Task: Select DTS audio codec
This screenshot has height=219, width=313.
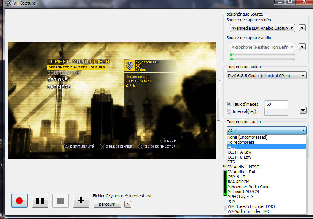Action: pyautogui.click(x=267, y=162)
